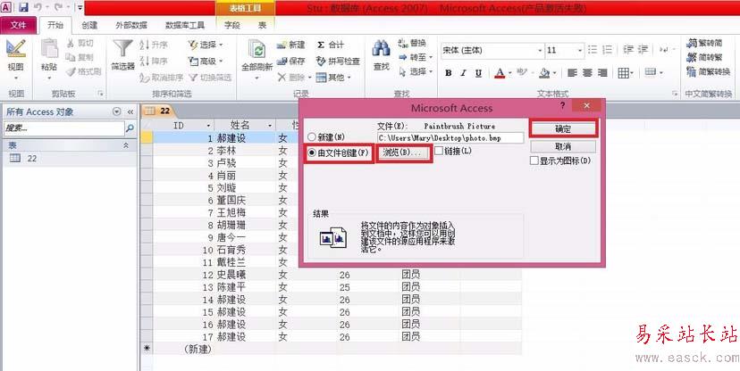Image resolution: width=740 pixels, height=371 pixels.
Task: Click the navigation pane 搜索 search box
Action: [63, 128]
